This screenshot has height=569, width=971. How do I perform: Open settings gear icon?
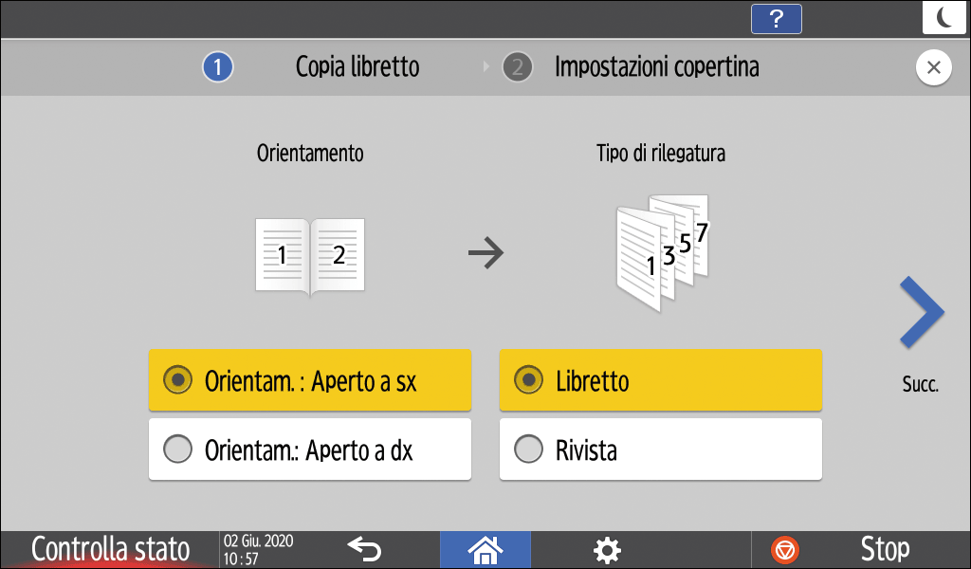[x=607, y=549]
